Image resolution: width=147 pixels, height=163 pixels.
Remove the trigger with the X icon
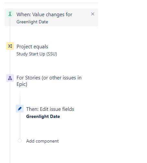93,14
